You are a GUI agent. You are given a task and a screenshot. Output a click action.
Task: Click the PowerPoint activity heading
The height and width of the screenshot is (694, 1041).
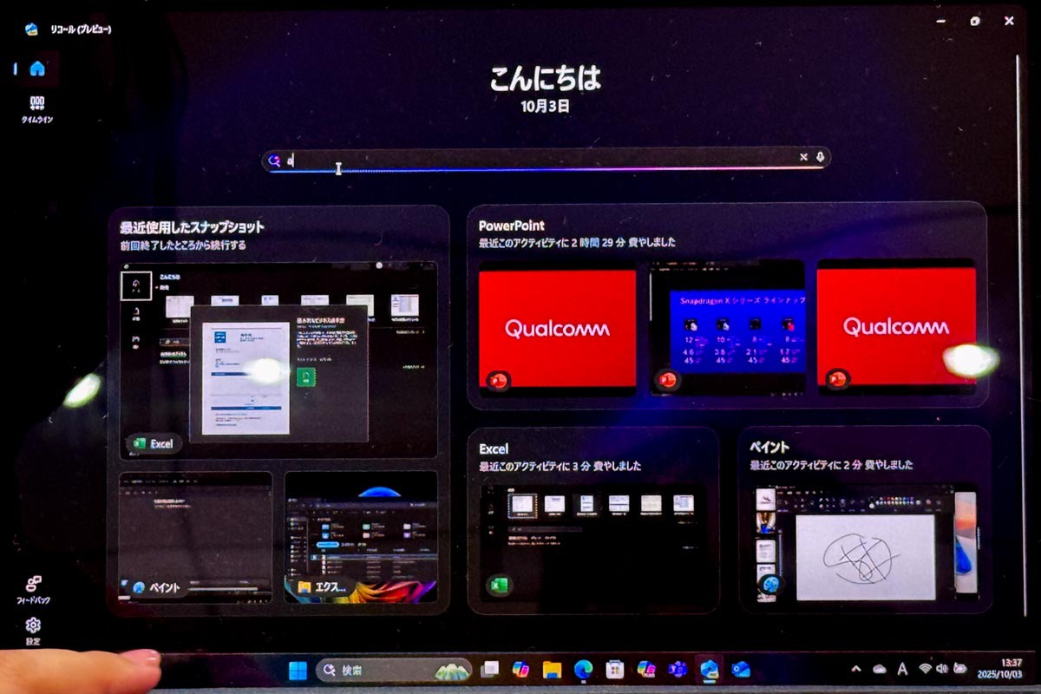point(512,226)
